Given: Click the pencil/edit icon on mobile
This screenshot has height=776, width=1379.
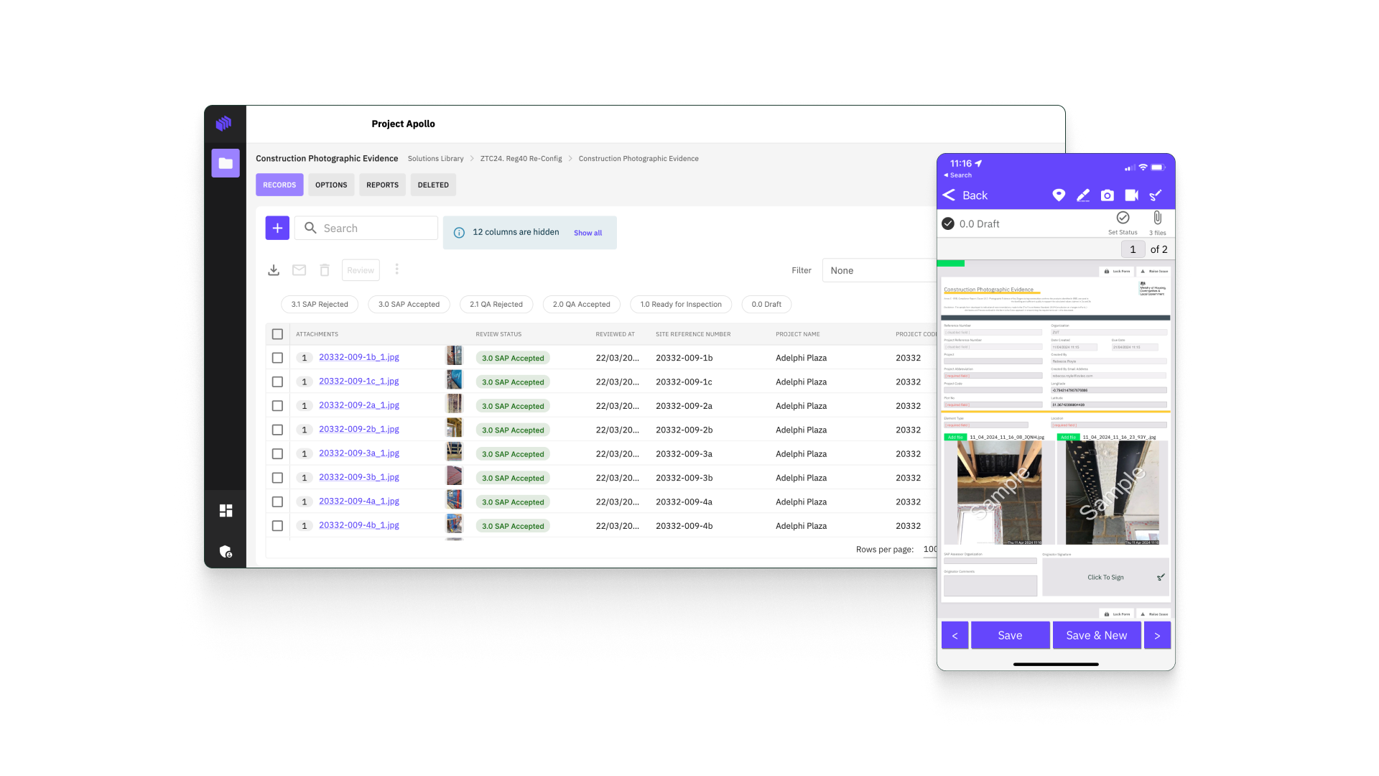Looking at the screenshot, I should click(x=1084, y=195).
